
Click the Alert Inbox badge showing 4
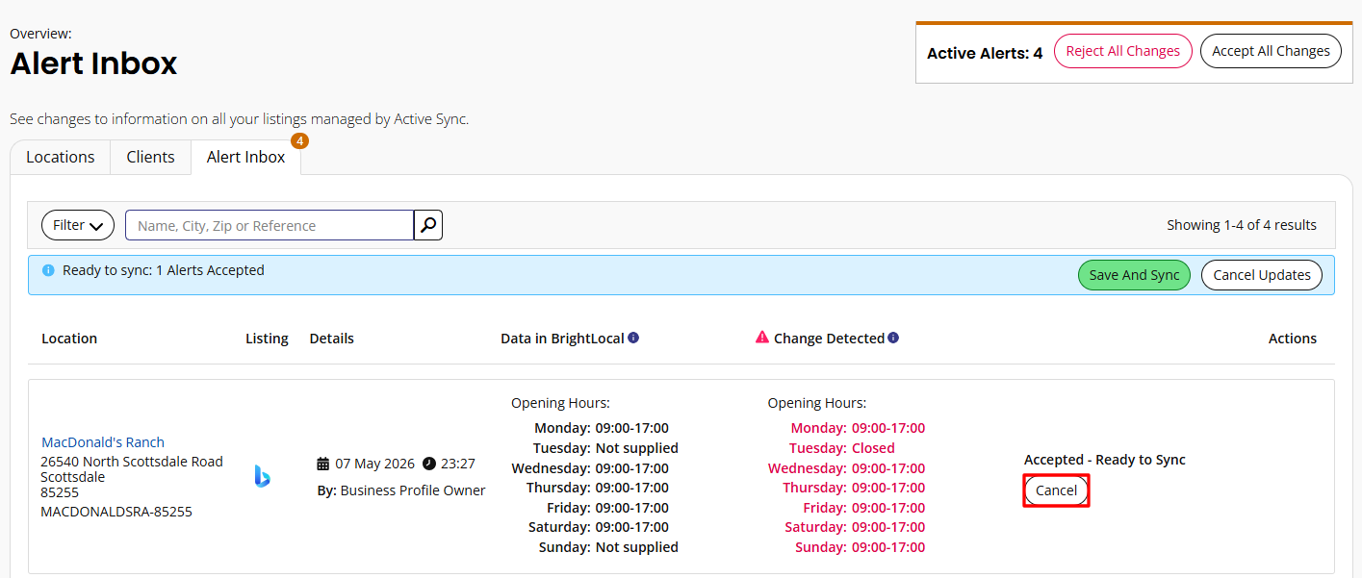[x=299, y=140]
